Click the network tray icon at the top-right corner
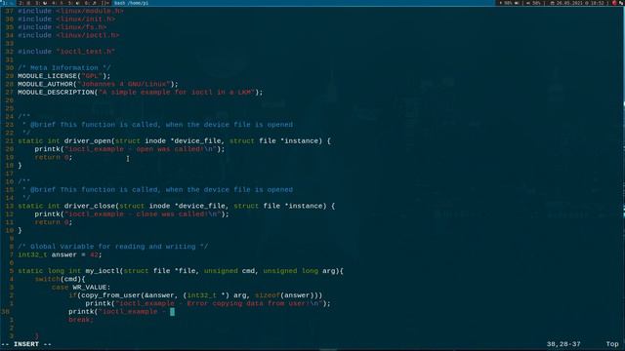Image resolution: width=625 pixels, height=351 pixels. tap(621, 3)
